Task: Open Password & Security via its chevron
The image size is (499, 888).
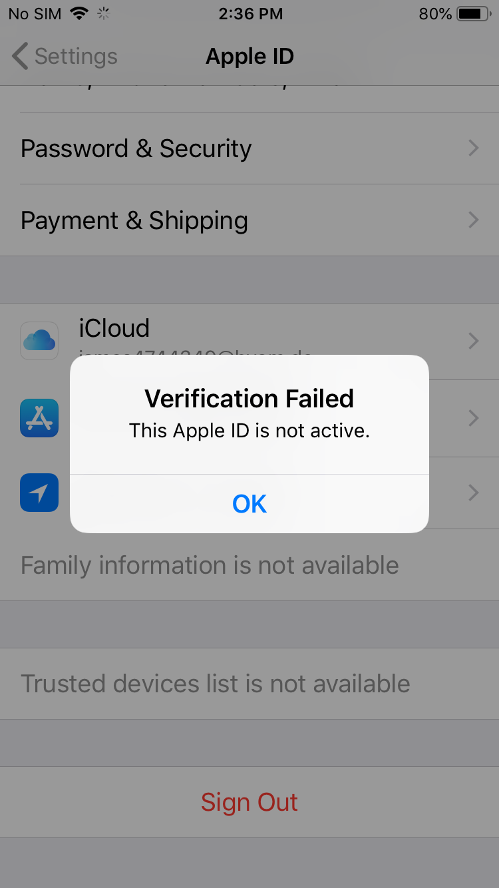Action: click(x=474, y=148)
